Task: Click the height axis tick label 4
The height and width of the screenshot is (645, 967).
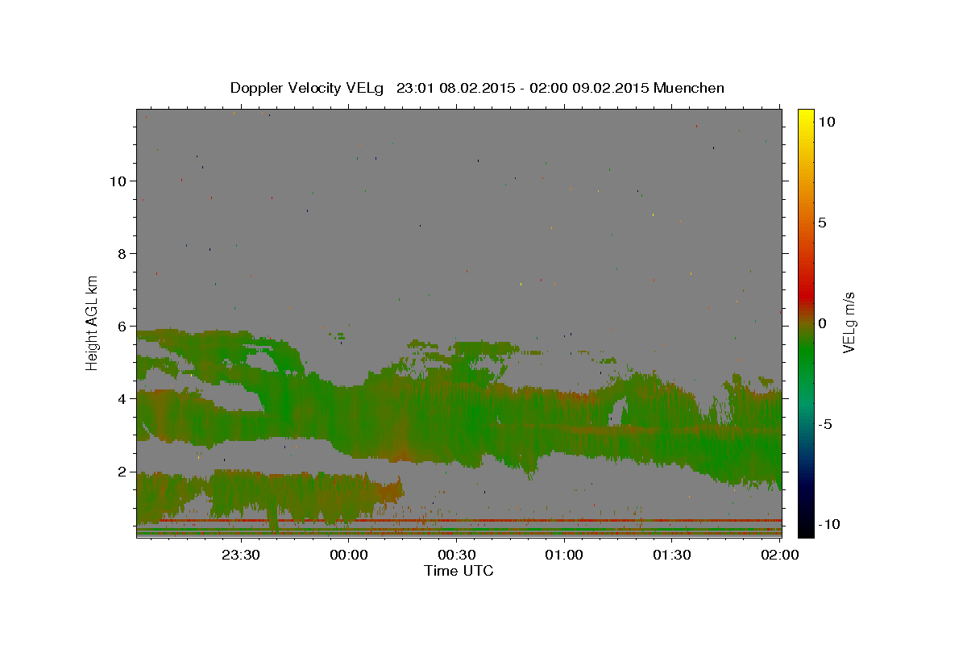Action: coord(123,399)
